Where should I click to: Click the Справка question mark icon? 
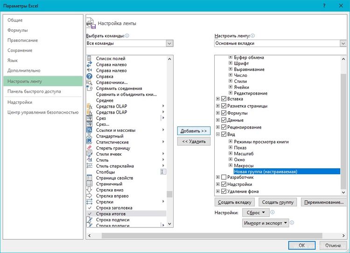click(x=89, y=76)
